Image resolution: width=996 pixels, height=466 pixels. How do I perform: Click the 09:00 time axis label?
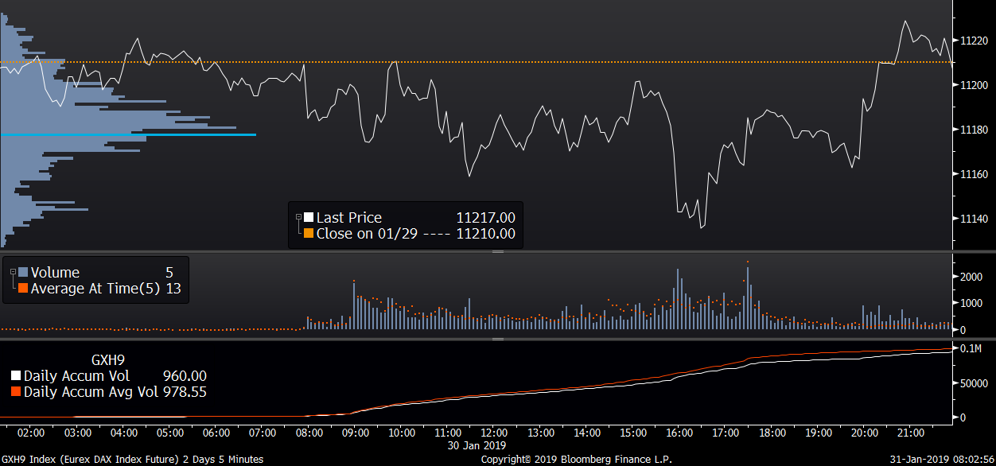[355, 433]
